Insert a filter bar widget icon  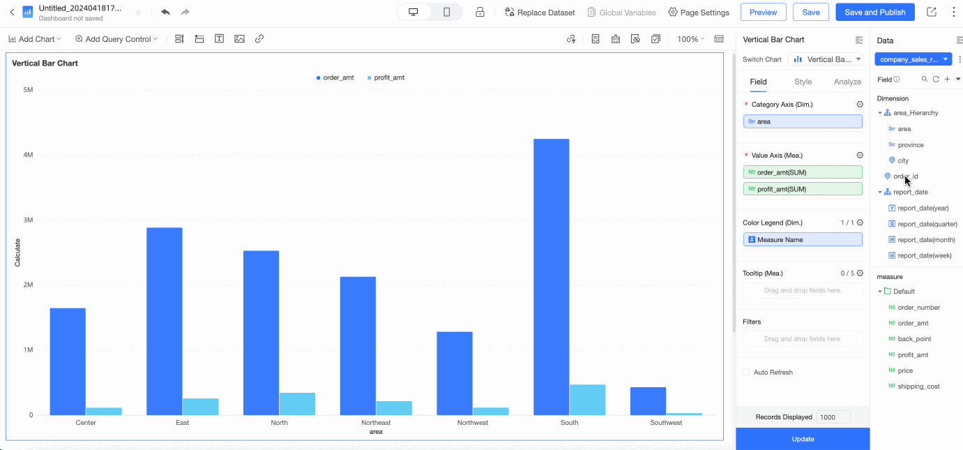(180, 39)
